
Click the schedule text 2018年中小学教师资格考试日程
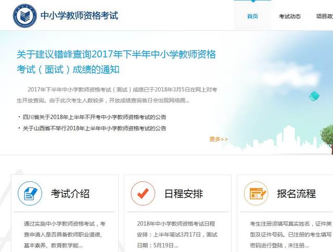click(177, 235)
